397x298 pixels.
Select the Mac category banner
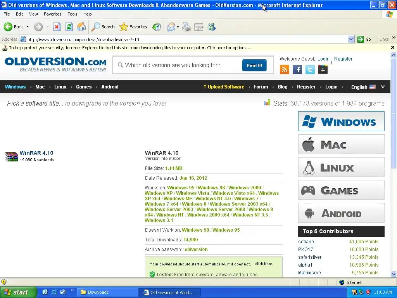[341, 144]
